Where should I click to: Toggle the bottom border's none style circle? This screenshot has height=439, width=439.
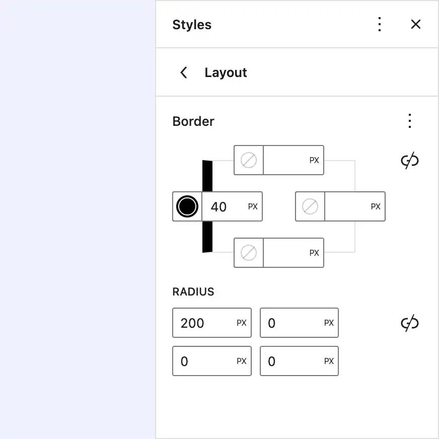pos(248,253)
